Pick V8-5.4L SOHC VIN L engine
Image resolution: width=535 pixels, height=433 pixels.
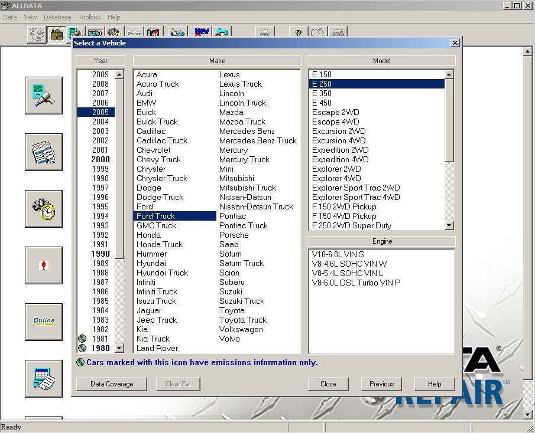[348, 273]
